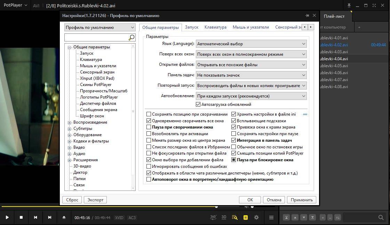The height and width of the screenshot is (225, 390).
Task: Click the XVID video codec badge
Action: click(x=119, y=218)
